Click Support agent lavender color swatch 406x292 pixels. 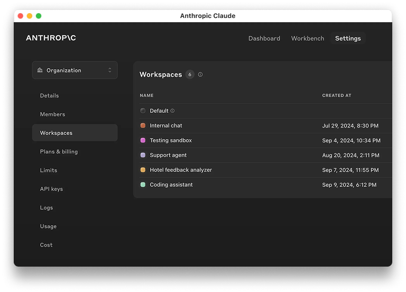pyautogui.click(x=143, y=155)
